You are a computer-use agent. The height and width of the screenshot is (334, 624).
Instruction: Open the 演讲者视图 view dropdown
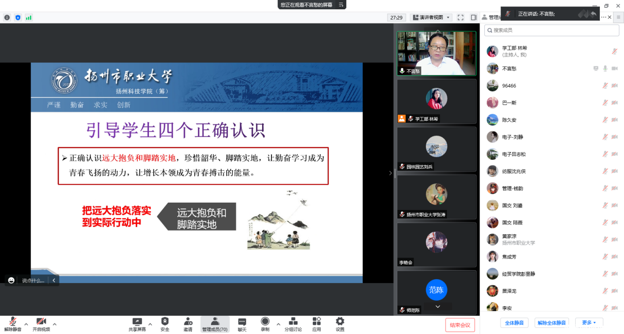(431, 17)
